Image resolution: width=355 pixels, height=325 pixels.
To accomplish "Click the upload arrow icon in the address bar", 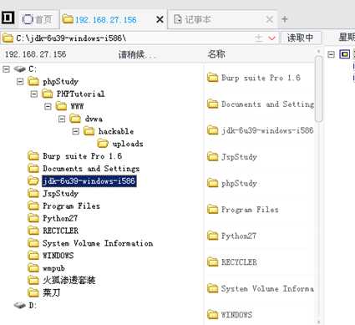I will (x=259, y=38).
